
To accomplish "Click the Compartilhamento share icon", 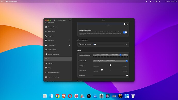I will click(x=46, y=54).
